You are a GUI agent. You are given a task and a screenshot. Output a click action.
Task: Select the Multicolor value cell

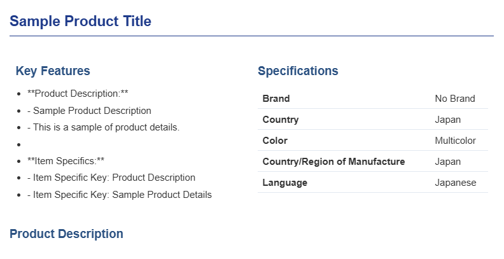(x=456, y=141)
